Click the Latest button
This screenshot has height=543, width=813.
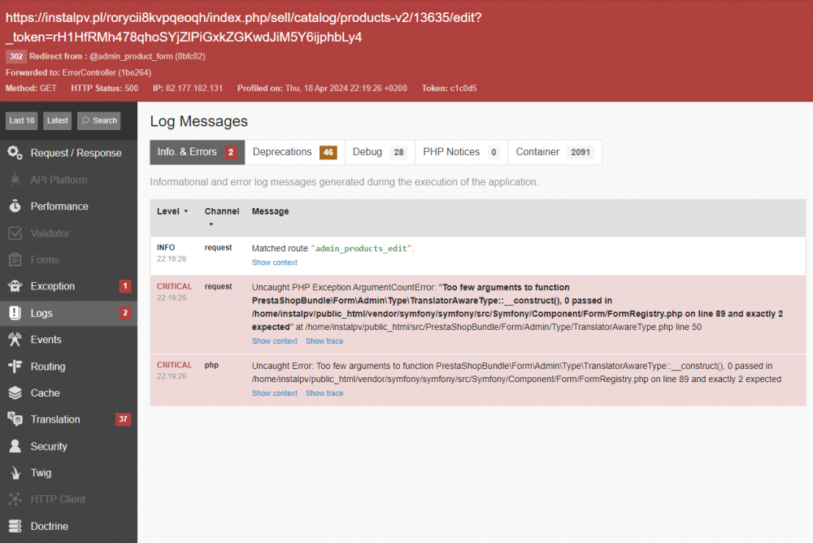click(x=57, y=120)
